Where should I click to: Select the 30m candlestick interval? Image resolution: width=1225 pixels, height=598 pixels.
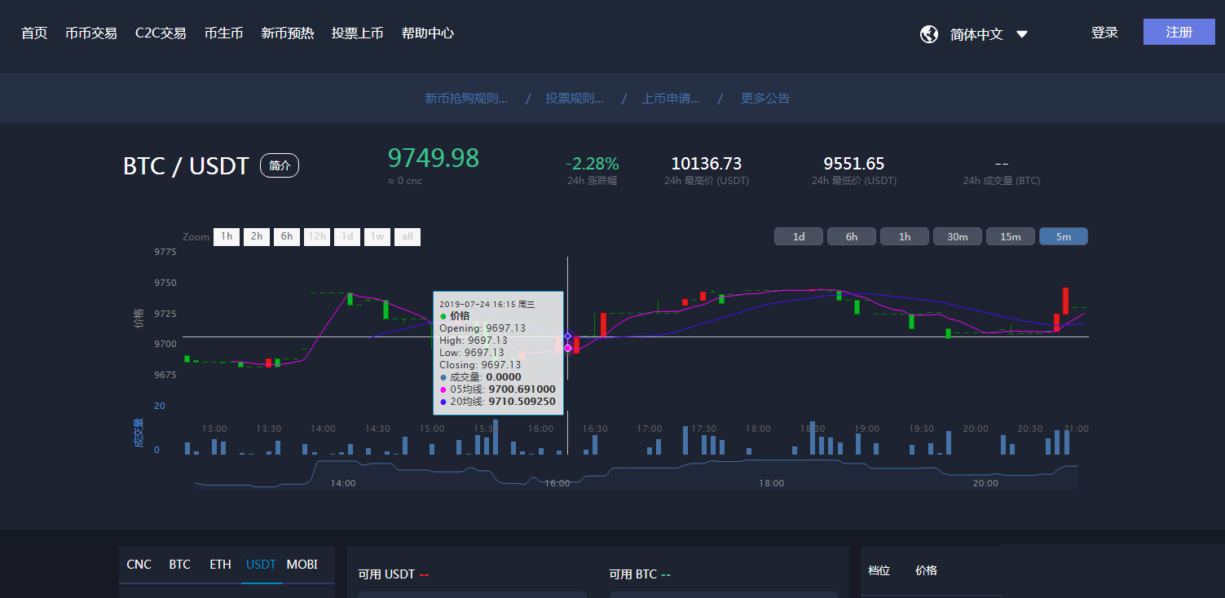[957, 236]
